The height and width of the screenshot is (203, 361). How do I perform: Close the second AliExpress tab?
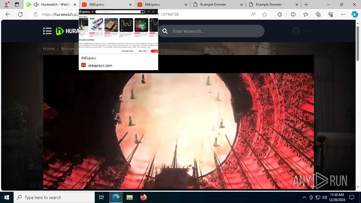click(186, 5)
